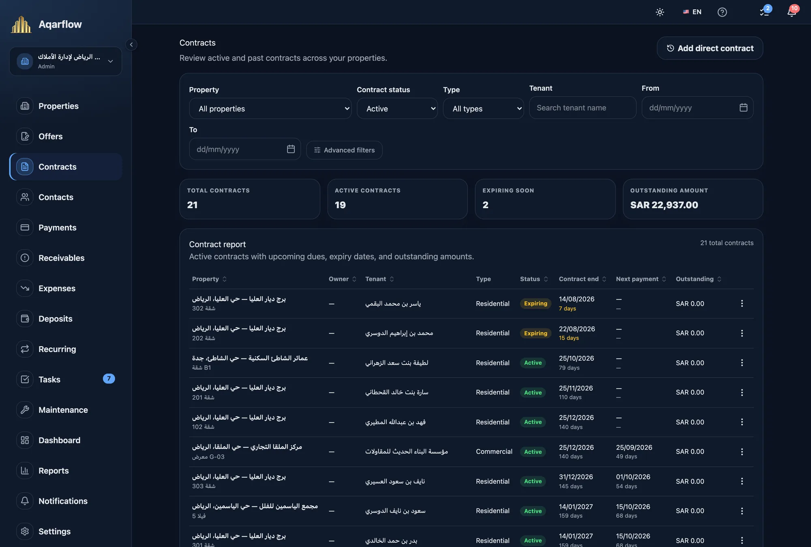
Task: Click the Tasks checkbox icon in sidebar
Action: pyautogui.click(x=25, y=380)
